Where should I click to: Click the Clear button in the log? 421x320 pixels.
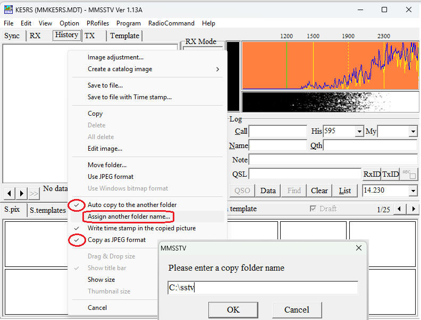319,191
